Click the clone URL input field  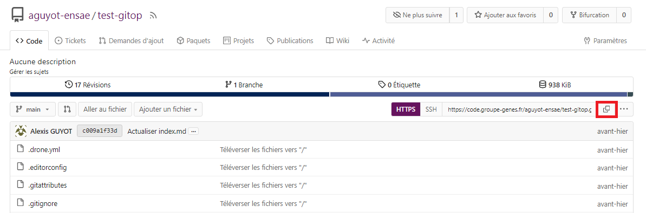[x=519, y=109]
